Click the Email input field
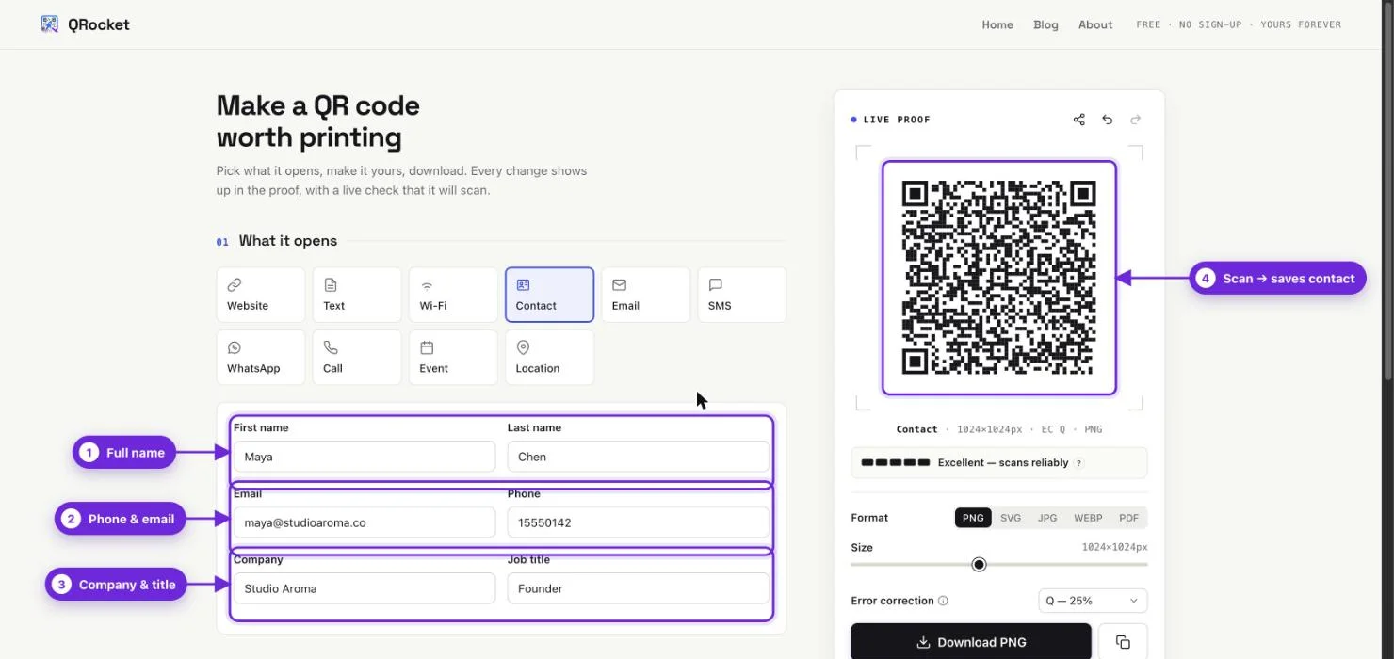The image size is (1394, 659). [x=365, y=522]
